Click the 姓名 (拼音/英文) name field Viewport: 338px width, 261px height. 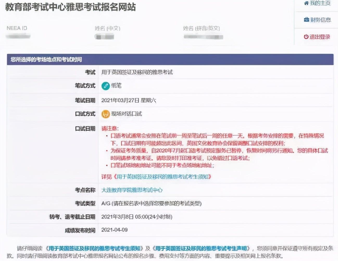203,36
